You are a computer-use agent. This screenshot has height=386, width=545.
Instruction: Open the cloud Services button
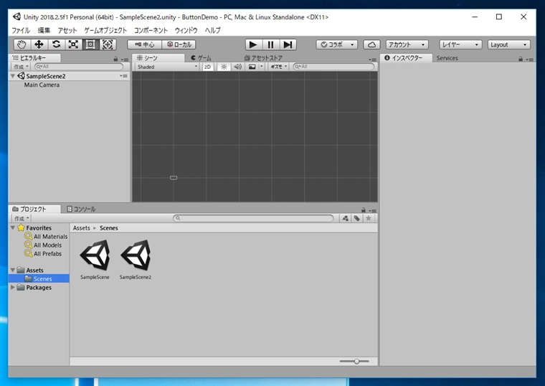coord(371,44)
